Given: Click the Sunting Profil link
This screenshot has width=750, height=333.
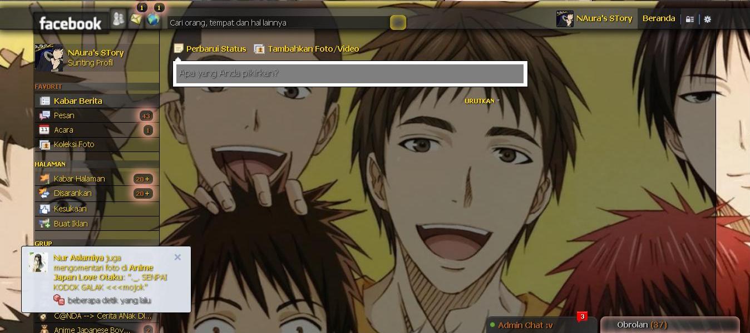Looking at the screenshot, I should click(90, 63).
